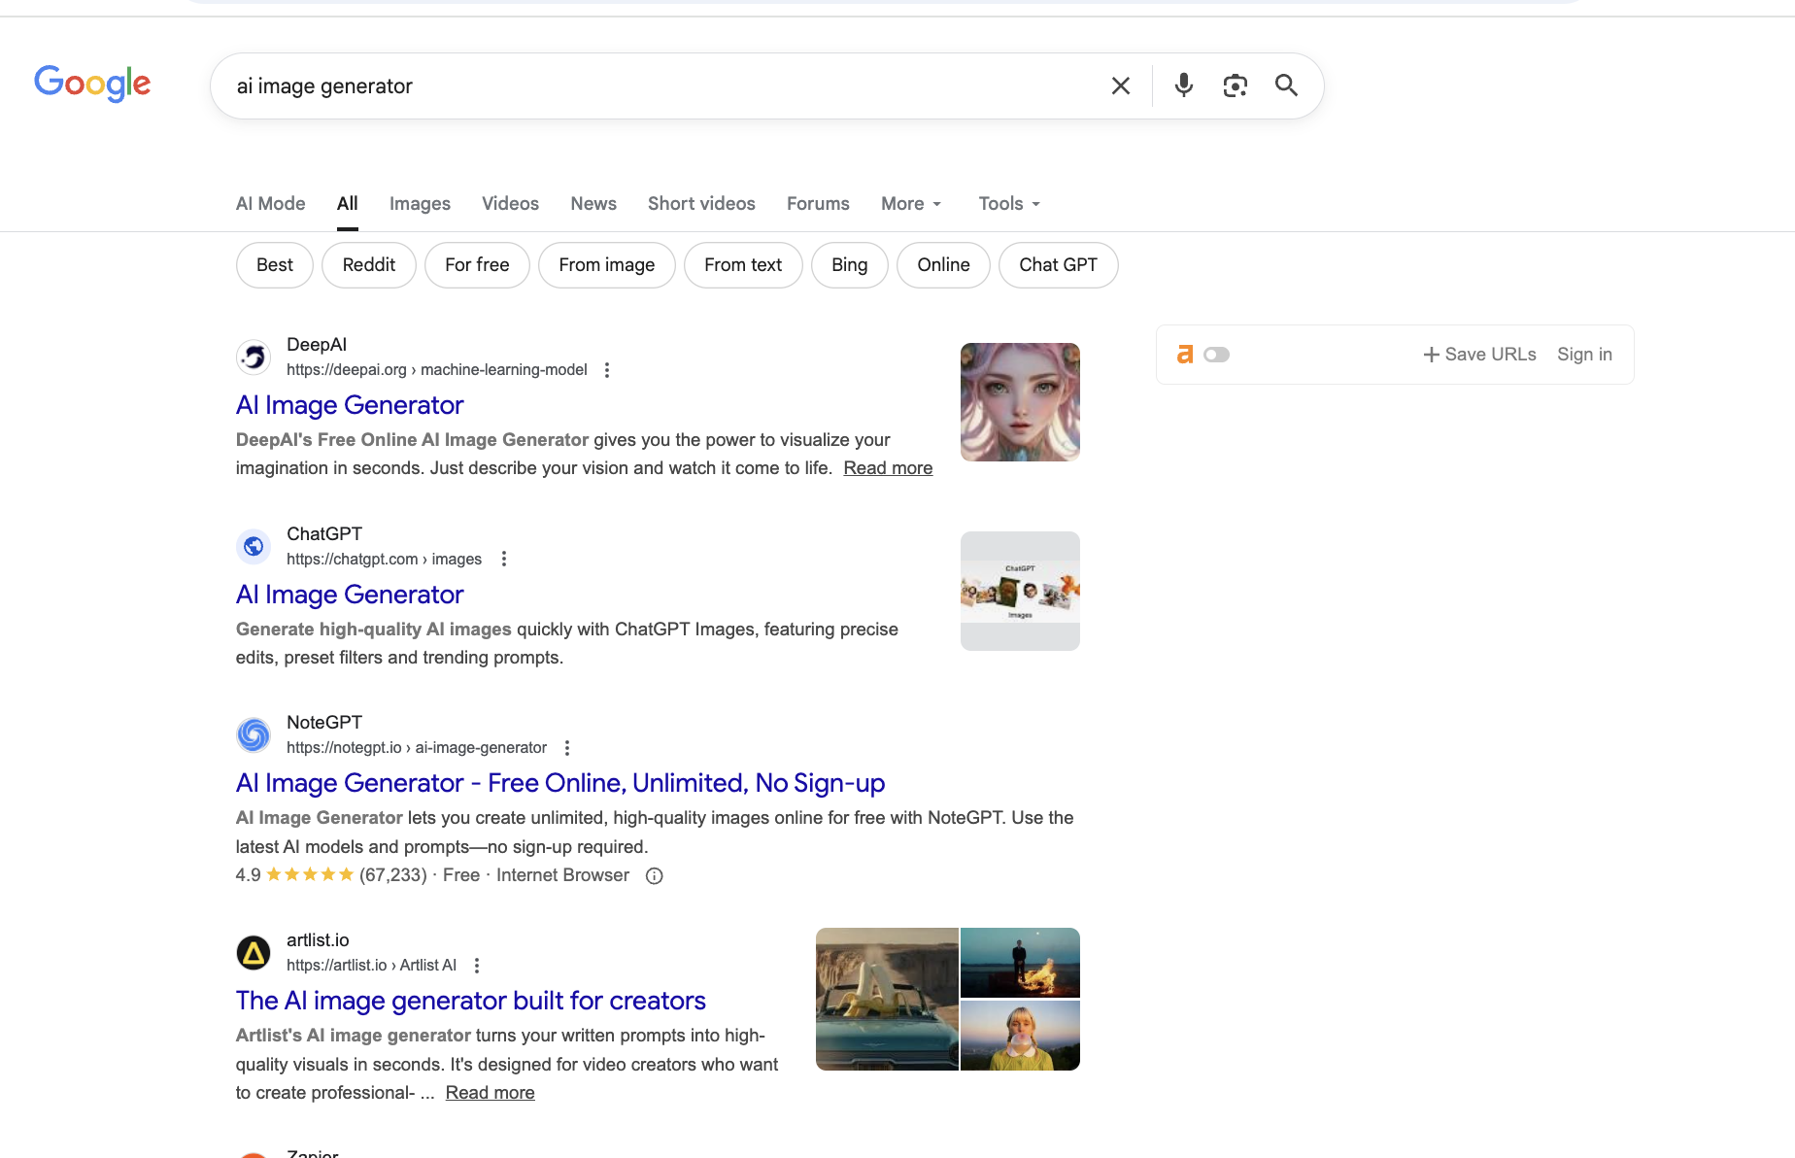1795x1158 pixels.
Task: Open Google Lens camera search
Action: 1236,85
